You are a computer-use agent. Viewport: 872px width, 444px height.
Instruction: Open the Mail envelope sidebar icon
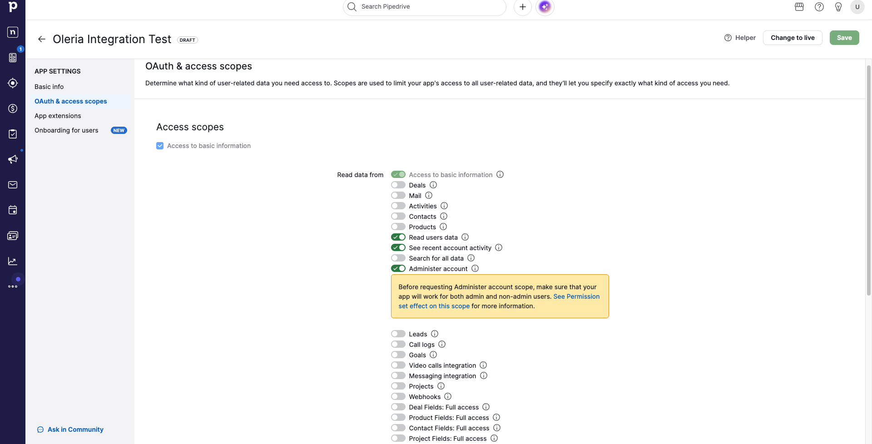13,185
